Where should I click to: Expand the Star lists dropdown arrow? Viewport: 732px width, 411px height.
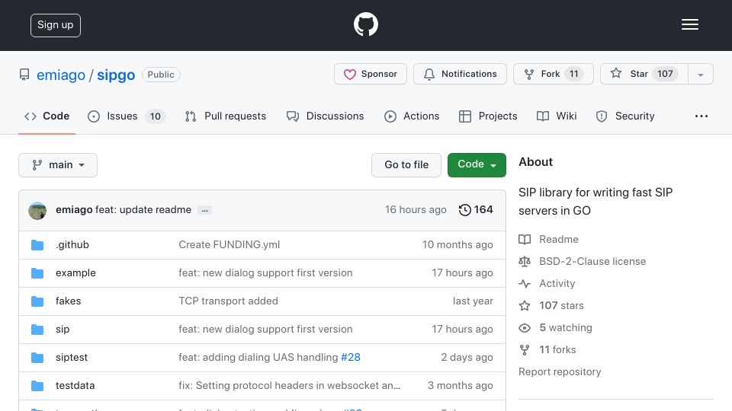(700, 74)
